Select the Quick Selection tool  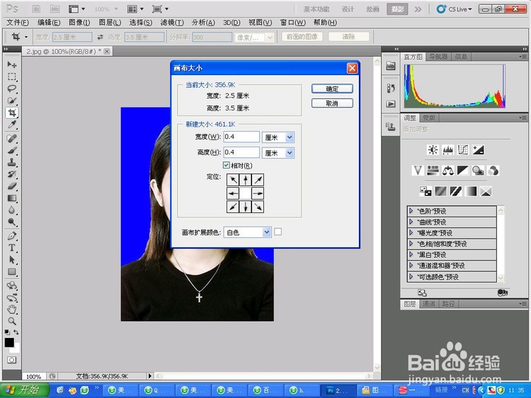click(x=12, y=101)
